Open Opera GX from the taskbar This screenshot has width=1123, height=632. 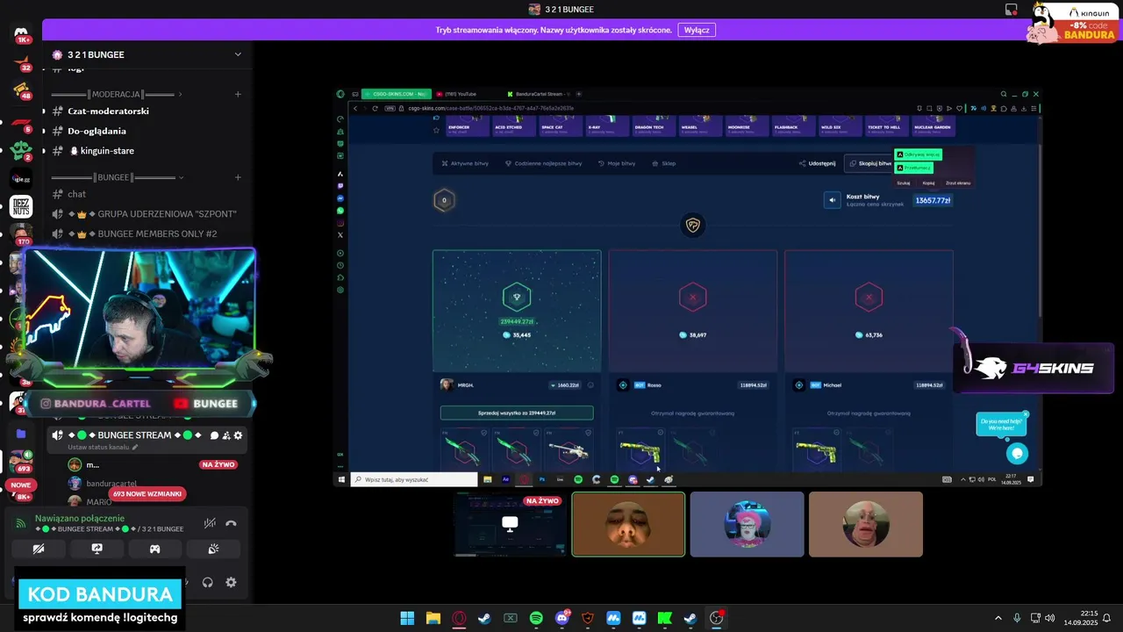point(459,618)
